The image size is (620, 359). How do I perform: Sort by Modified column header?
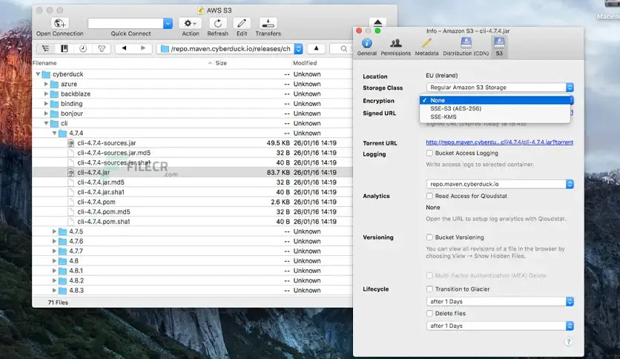(321, 63)
